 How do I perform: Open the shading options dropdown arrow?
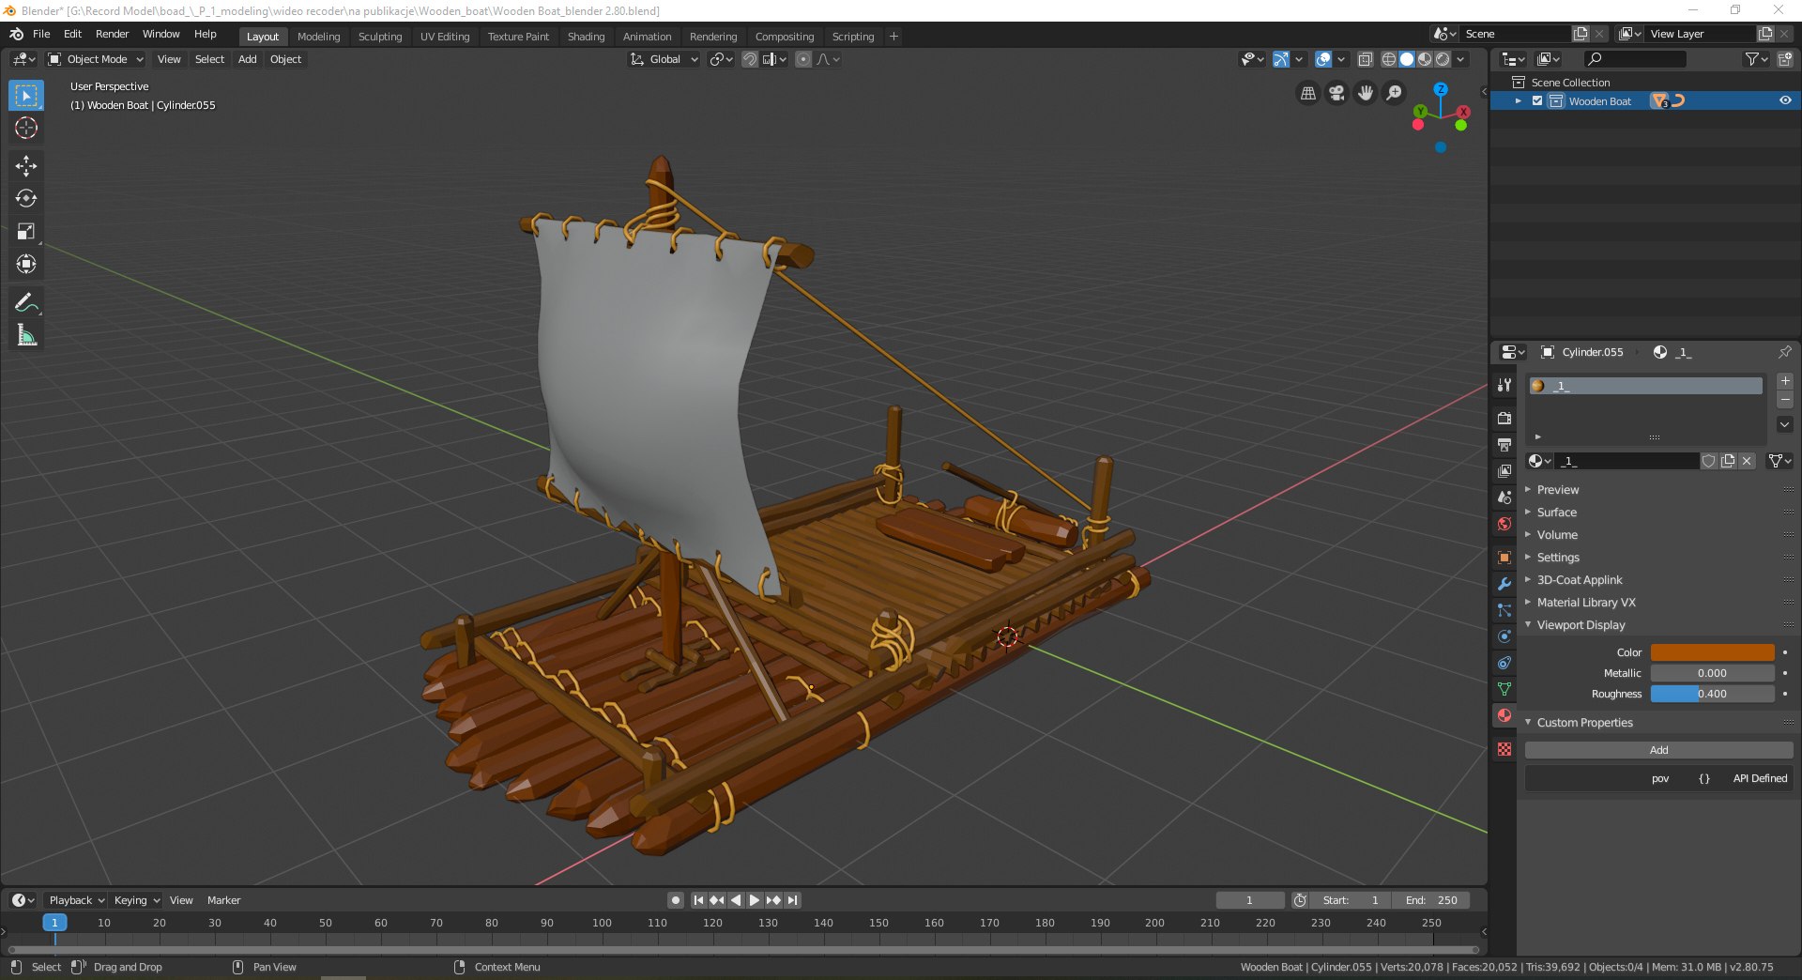(1461, 59)
